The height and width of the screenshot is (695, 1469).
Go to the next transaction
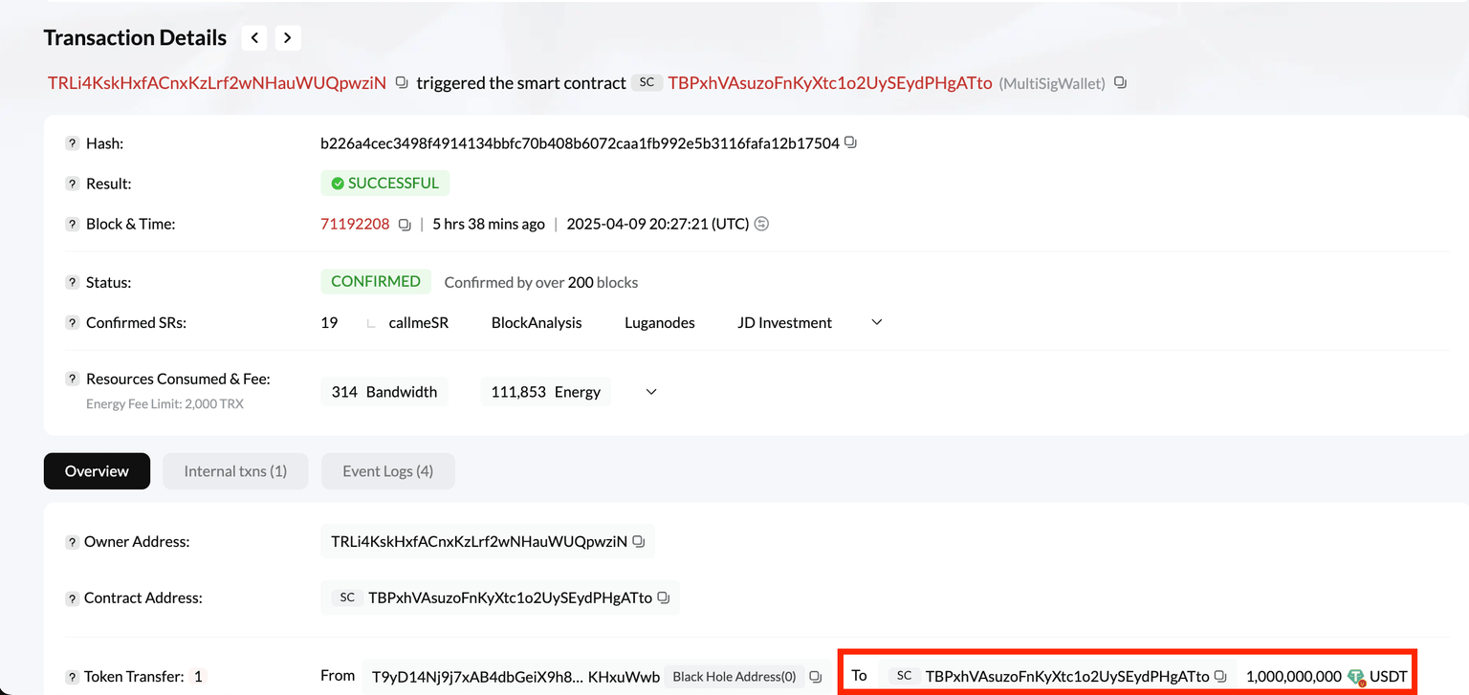(287, 37)
